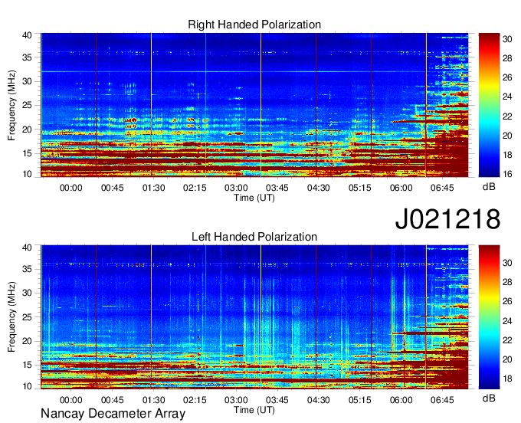Click the "35" frequency tick of the upper plot
The width and height of the screenshot is (521, 423).
click(27, 57)
